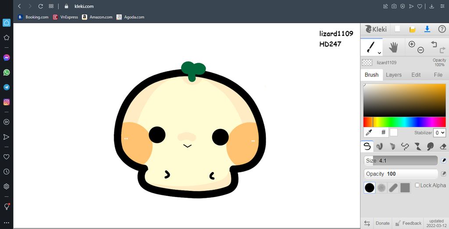Switch to the Brush tab
Viewport: 449px width, 229px height.
371,75
